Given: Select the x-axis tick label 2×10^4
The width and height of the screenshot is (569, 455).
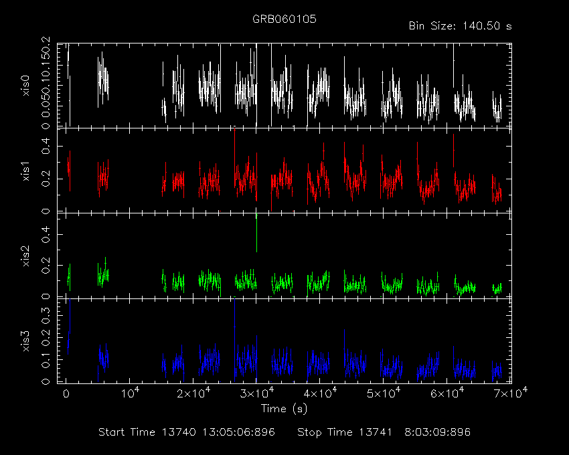Looking at the screenshot, I should pos(193,393).
